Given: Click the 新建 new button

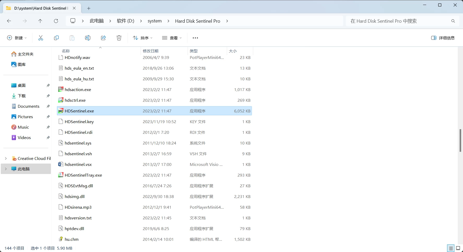Looking at the screenshot, I should click(x=17, y=38).
